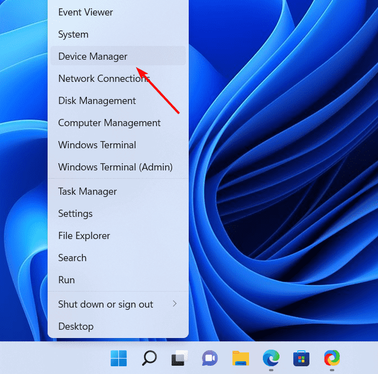Select Device Manager from the menu

[x=118, y=56]
